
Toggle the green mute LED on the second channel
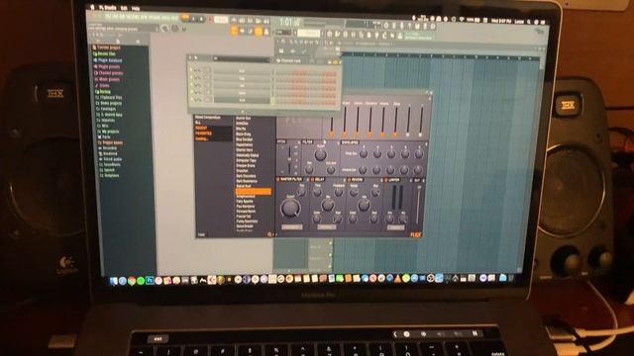click(191, 78)
